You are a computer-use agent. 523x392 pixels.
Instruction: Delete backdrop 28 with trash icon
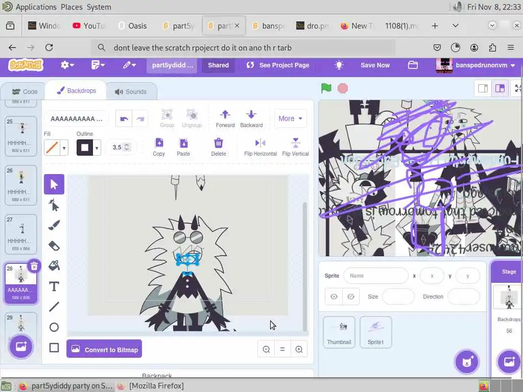pos(34,266)
